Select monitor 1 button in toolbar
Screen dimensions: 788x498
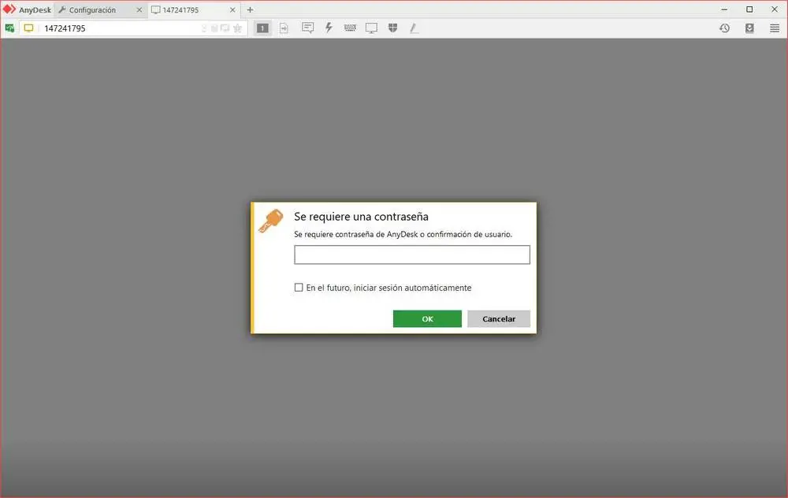click(262, 28)
